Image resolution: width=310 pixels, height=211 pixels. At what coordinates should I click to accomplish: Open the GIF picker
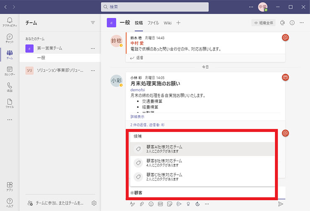coord(160,204)
